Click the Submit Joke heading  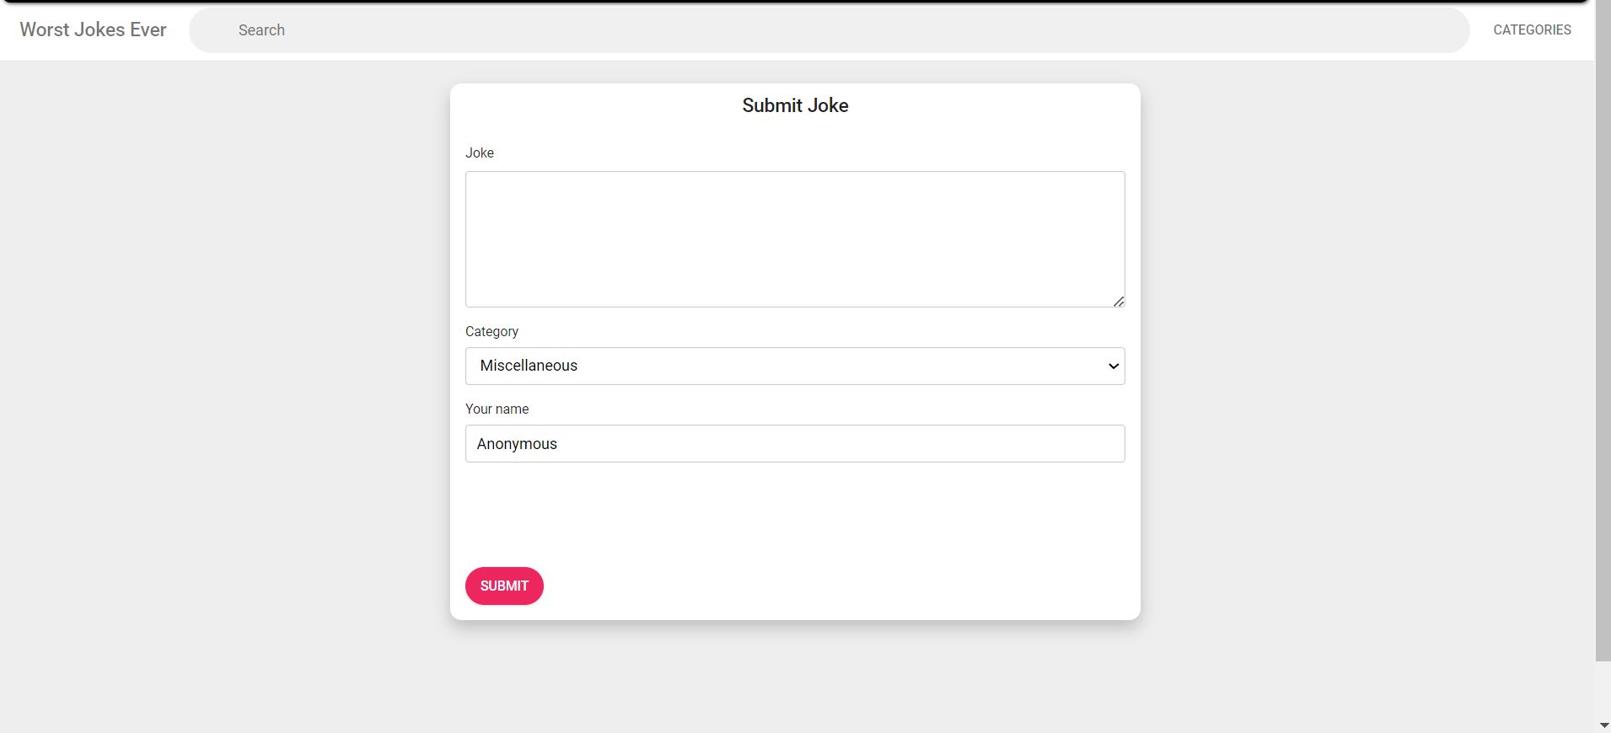[795, 106]
